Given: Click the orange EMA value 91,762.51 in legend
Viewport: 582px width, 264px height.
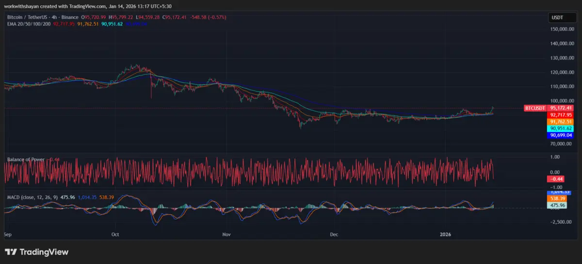Looking at the screenshot, I should [88, 23].
